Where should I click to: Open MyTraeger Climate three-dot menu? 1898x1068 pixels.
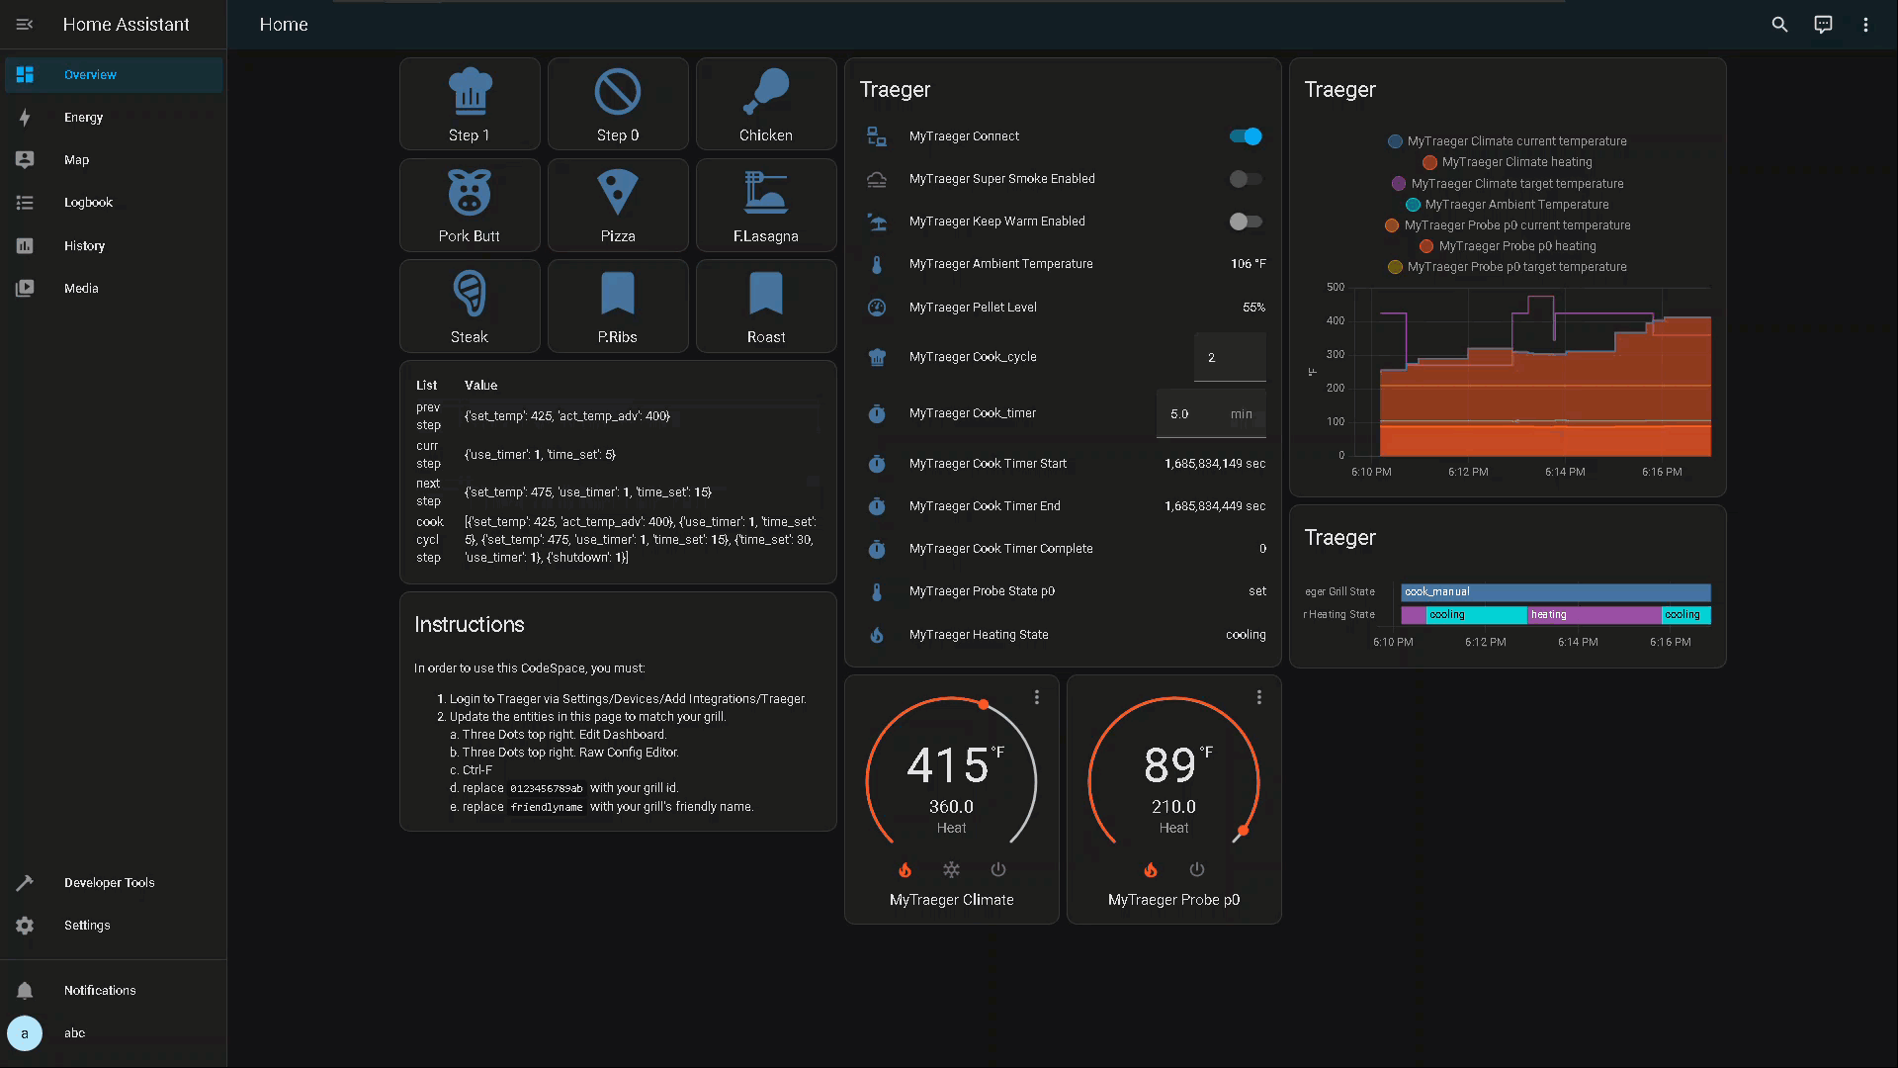tap(1036, 697)
